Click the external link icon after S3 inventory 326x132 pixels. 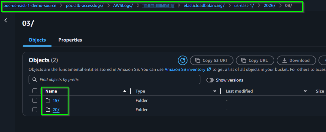209,69
